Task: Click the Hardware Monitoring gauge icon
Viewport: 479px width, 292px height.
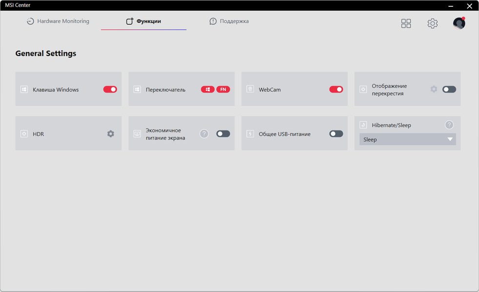Action: tap(30, 21)
